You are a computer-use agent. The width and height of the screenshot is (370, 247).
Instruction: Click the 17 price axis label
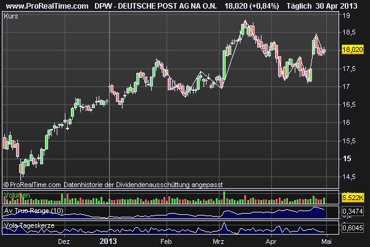[x=346, y=86]
